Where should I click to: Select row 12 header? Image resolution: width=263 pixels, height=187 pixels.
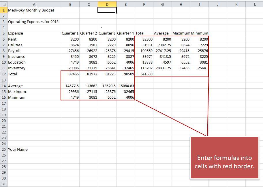pyautogui.click(x=4, y=74)
